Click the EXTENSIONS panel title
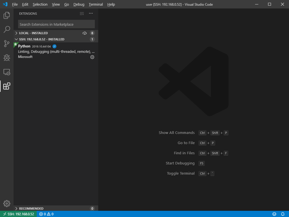289x217 pixels. click(x=28, y=14)
